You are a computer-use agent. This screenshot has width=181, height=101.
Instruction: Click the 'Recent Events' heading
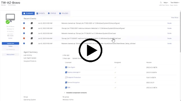pyautogui.click(x=30, y=19)
